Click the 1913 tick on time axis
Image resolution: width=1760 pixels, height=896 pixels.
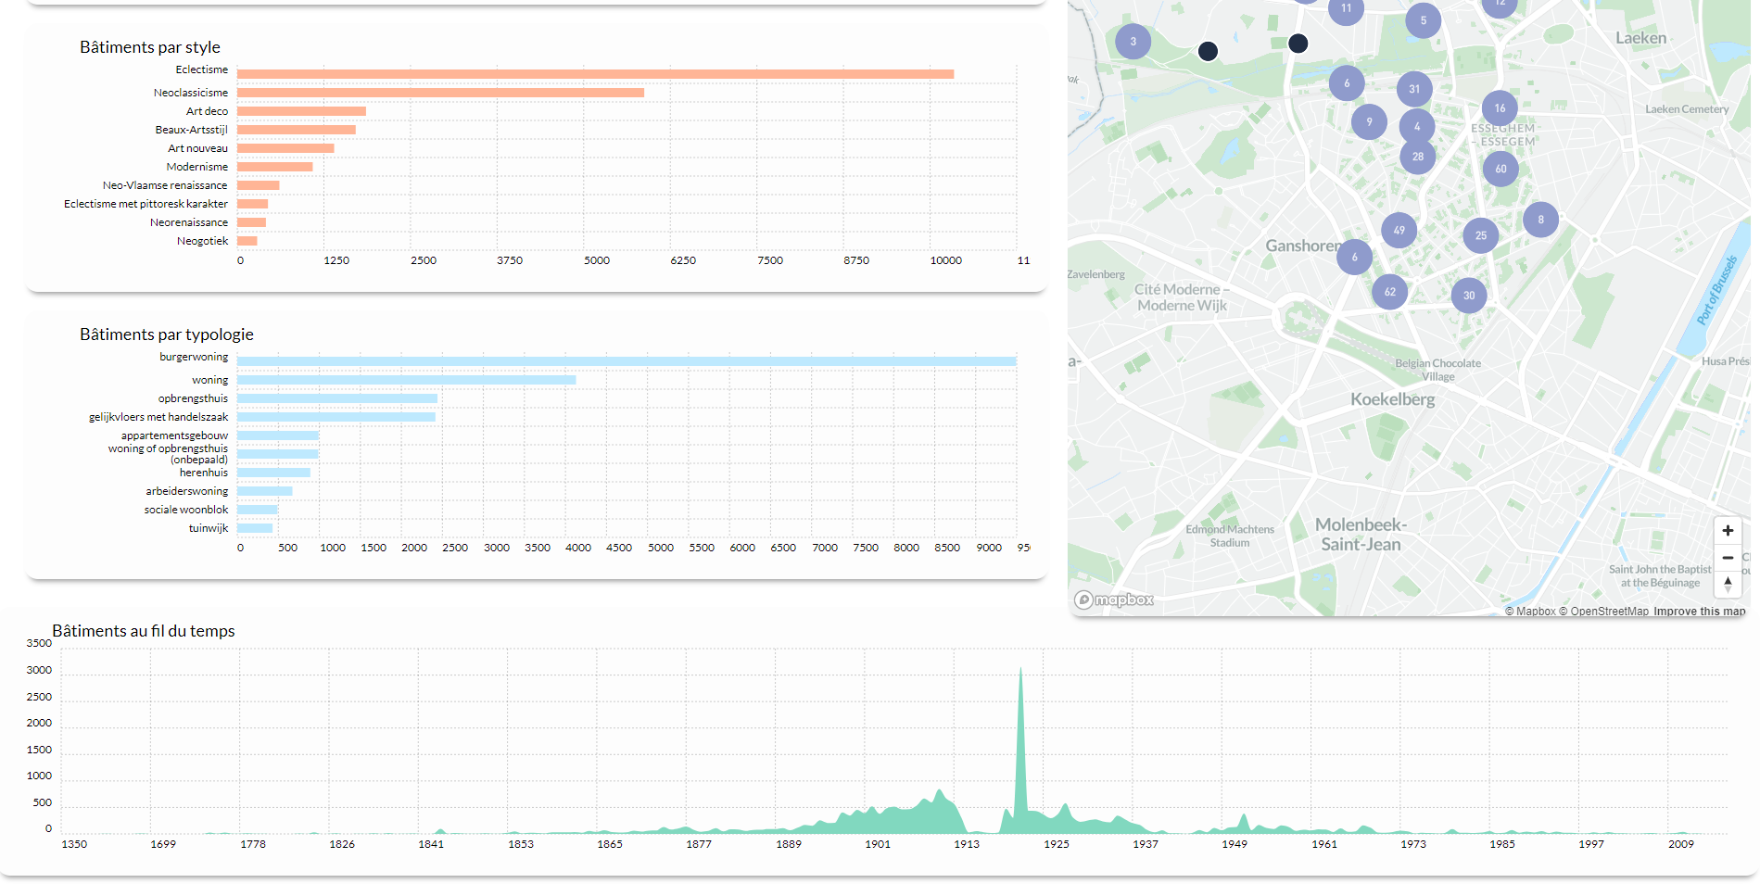[x=967, y=844]
